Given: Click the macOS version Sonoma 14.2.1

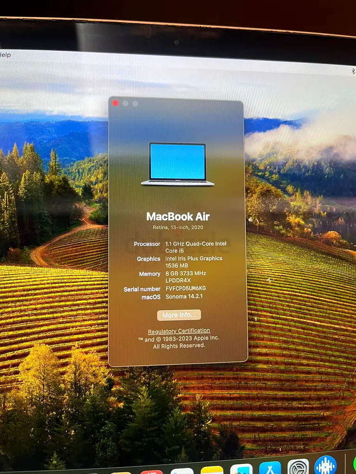Looking at the screenshot, I should pyautogui.click(x=184, y=296).
